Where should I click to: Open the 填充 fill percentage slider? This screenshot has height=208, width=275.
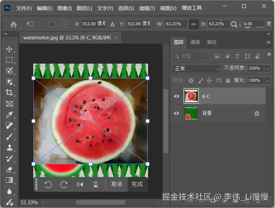268,80
